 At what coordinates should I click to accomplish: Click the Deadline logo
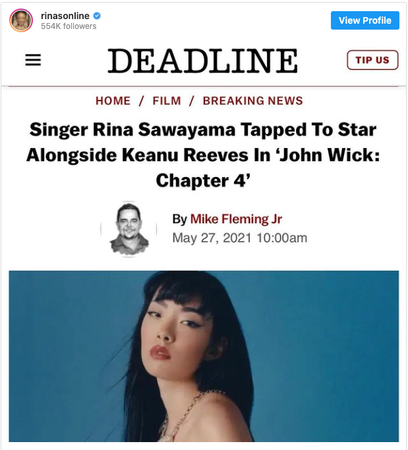coord(203,61)
